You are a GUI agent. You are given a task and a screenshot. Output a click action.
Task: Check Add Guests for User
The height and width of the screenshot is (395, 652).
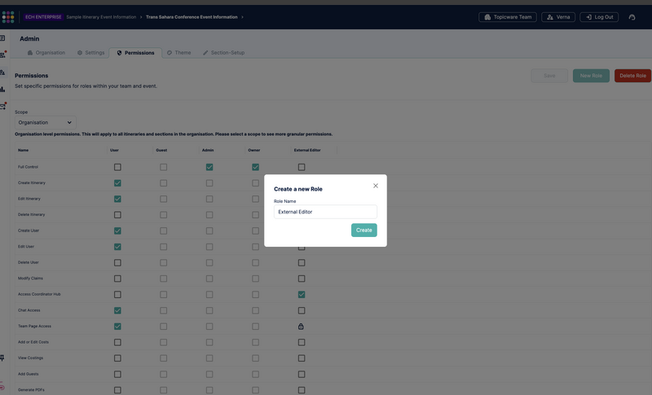pos(117,375)
